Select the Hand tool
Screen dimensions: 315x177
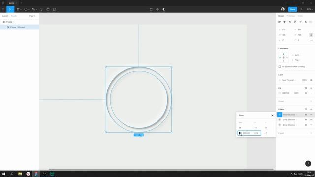(x=48, y=9)
